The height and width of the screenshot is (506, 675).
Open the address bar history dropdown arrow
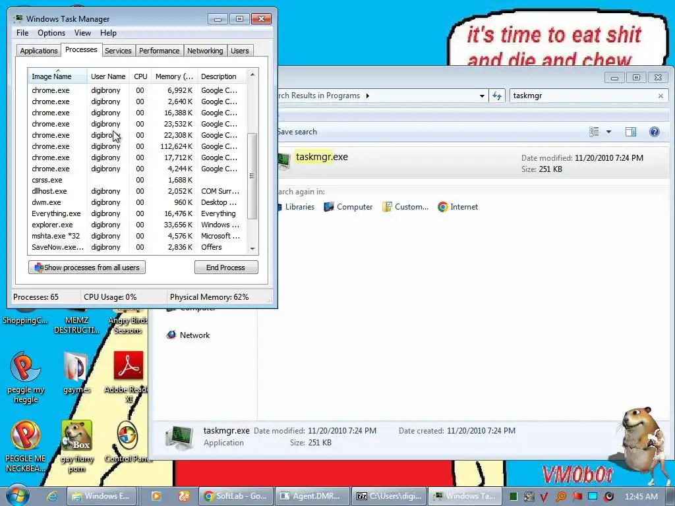482,96
